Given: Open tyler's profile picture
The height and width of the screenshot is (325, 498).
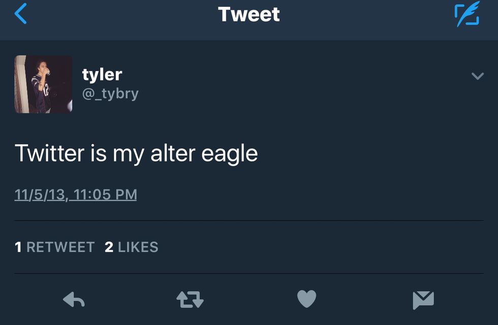Looking at the screenshot, I should click(x=43, y=84).
